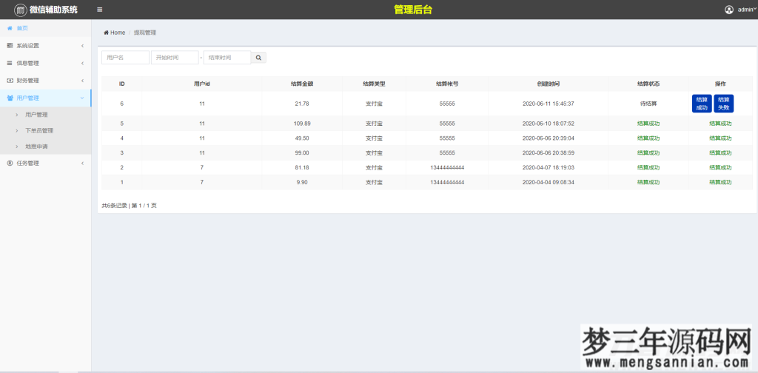Click the admin user avatar icon
This screenshot has height=373, width=758.
click(729, 10)
